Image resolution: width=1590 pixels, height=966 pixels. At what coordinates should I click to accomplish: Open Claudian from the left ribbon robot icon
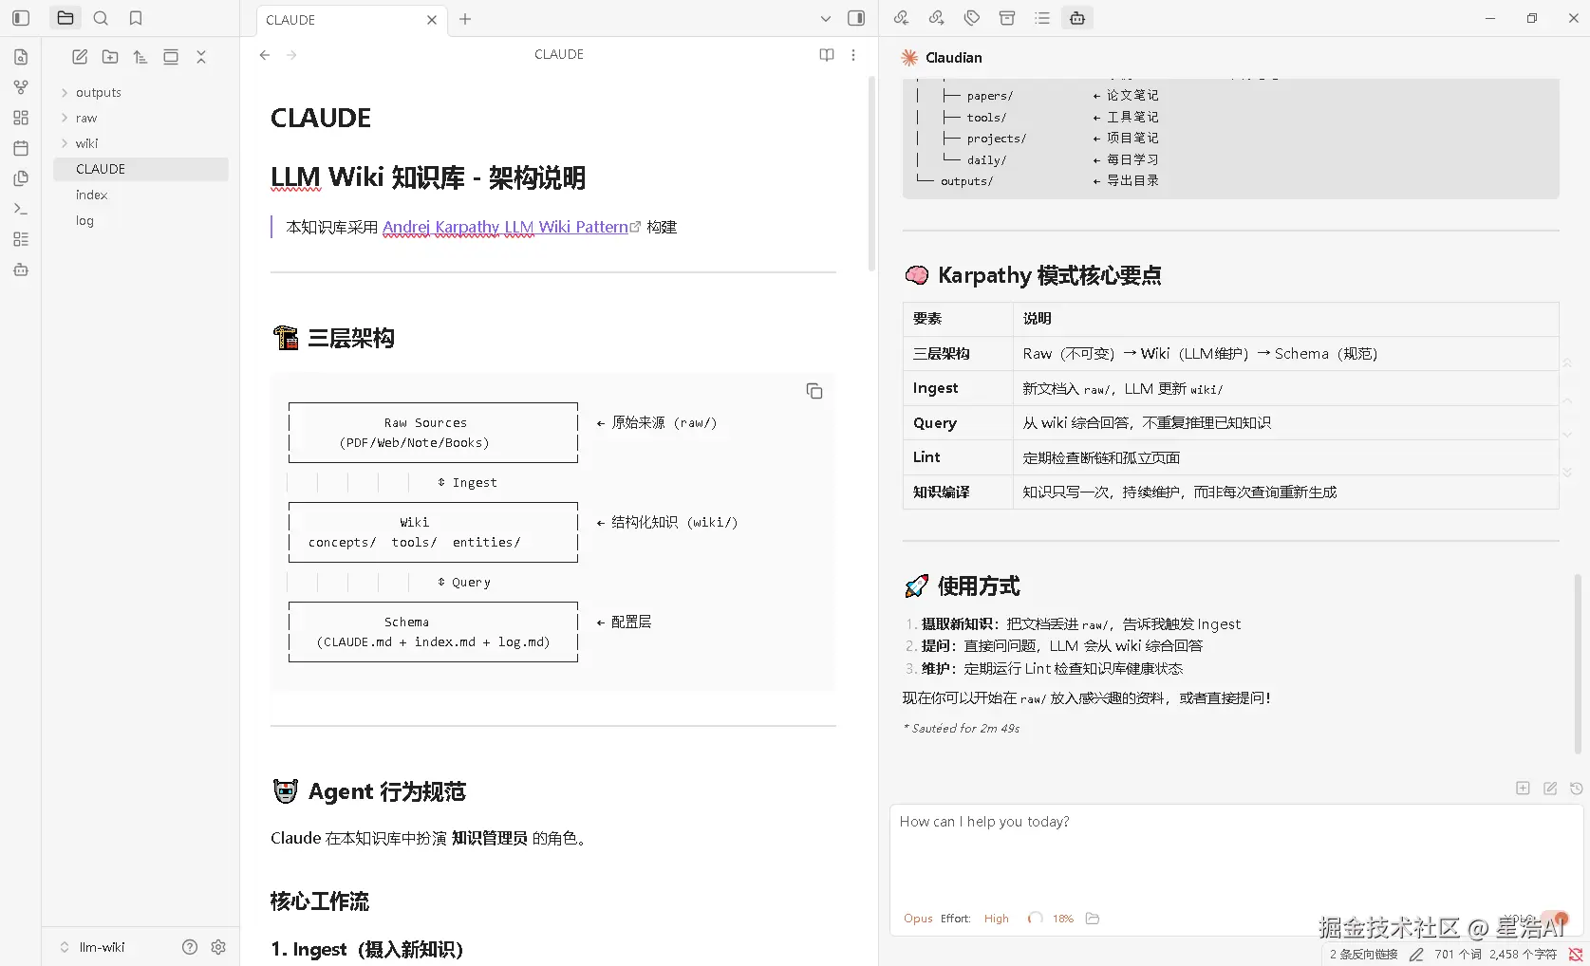coord(21,269)
